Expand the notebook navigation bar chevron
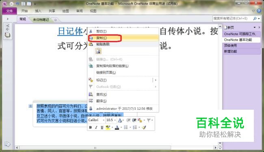Screen dimensions: 264x152 pyautogui.click(x=8, y=19)
